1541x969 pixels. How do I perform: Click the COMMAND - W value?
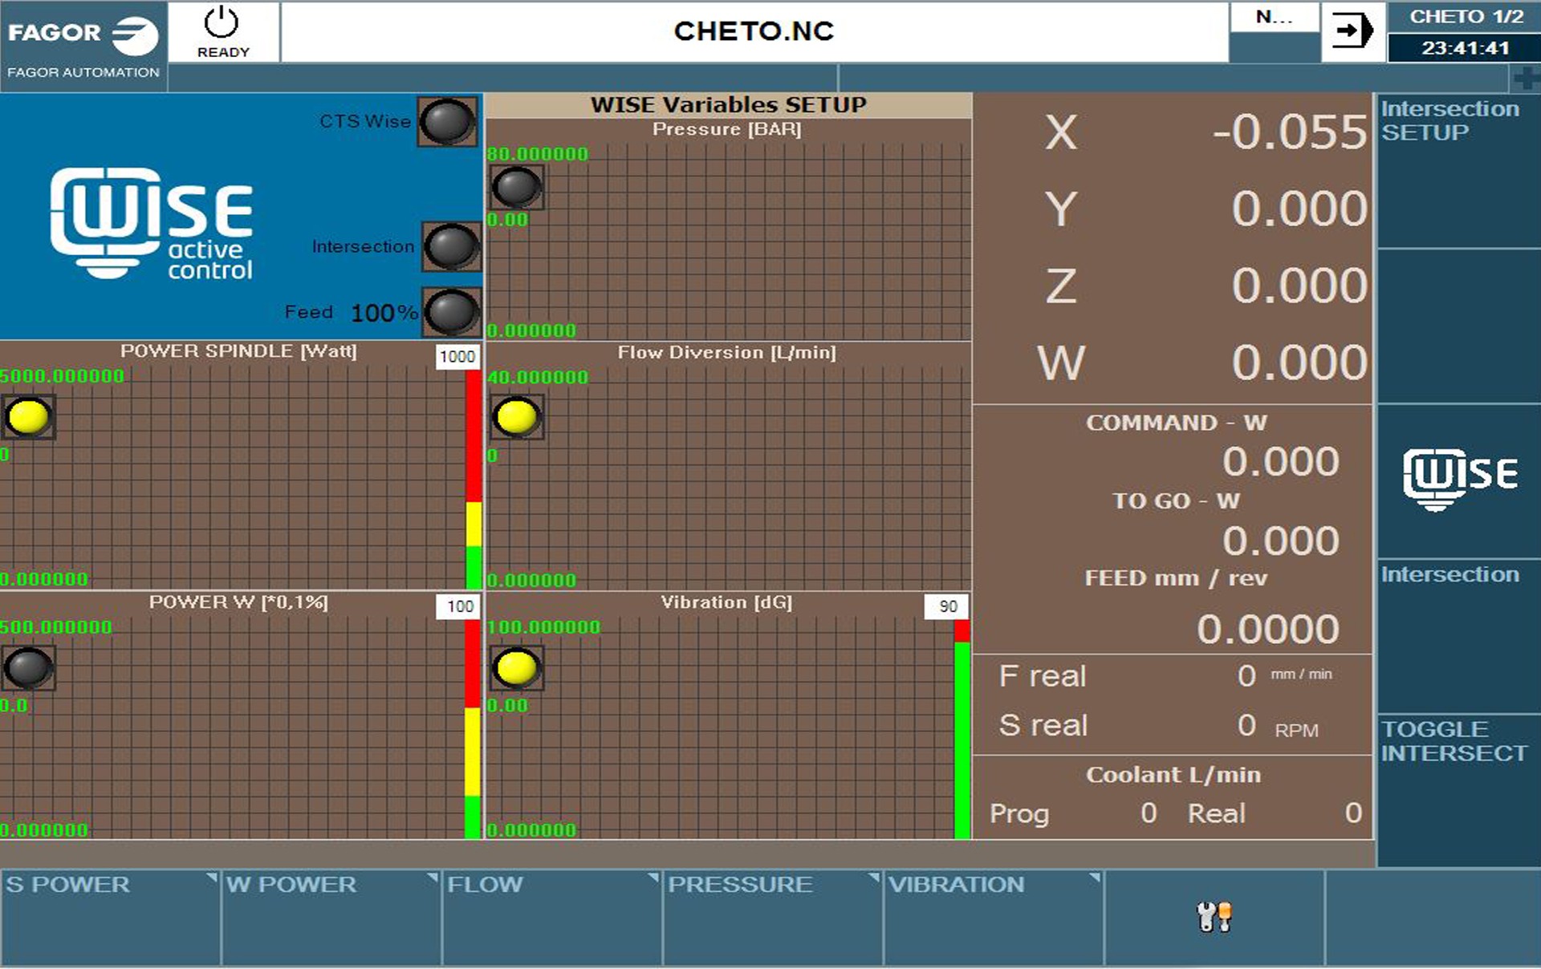point(1281,462)
